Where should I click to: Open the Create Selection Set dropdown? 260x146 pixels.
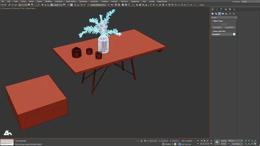click(x=98, y=5)
